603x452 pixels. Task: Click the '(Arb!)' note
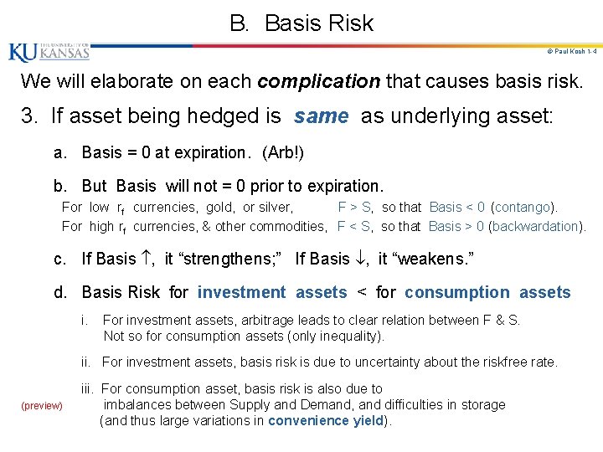[283, 152]
